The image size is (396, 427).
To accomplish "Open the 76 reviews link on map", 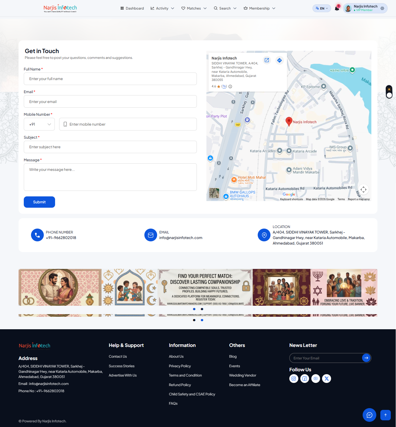I will point(224,86).
